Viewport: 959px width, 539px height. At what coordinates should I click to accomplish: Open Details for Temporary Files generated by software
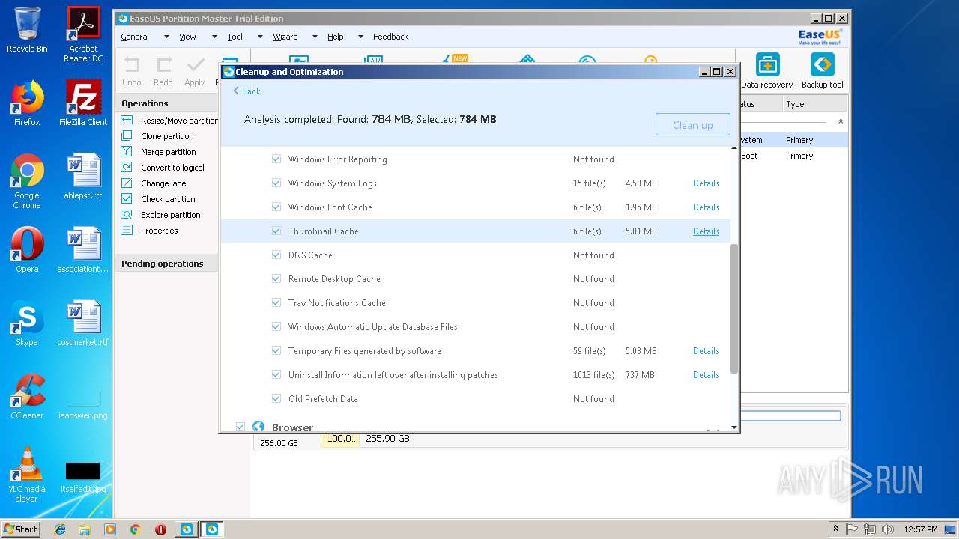click(x=706, y=351)
